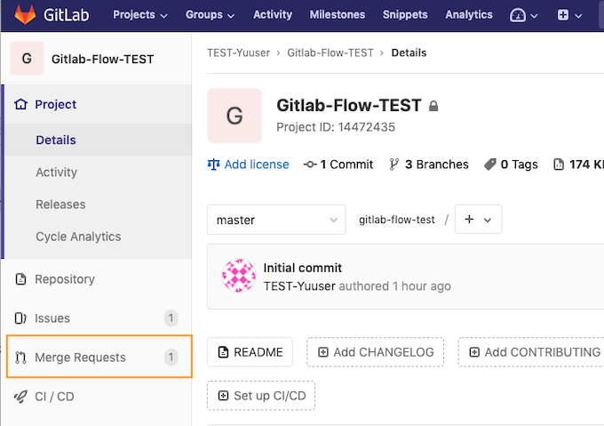Click gitlab-flow-test path link

click(397, 220)
